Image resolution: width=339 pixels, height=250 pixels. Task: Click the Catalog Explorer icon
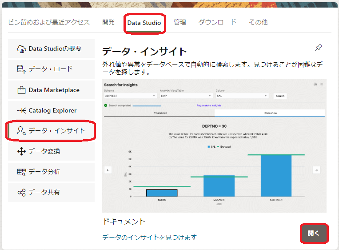pos(21,111)
